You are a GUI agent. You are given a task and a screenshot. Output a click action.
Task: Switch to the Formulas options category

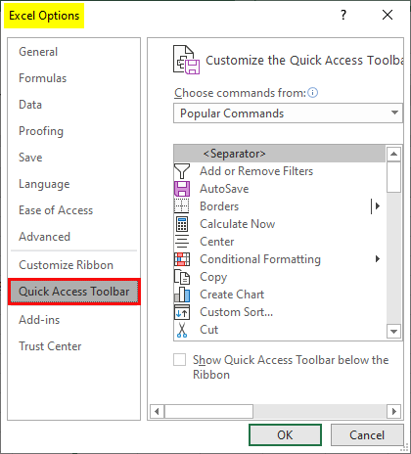(x=43, y=78)
